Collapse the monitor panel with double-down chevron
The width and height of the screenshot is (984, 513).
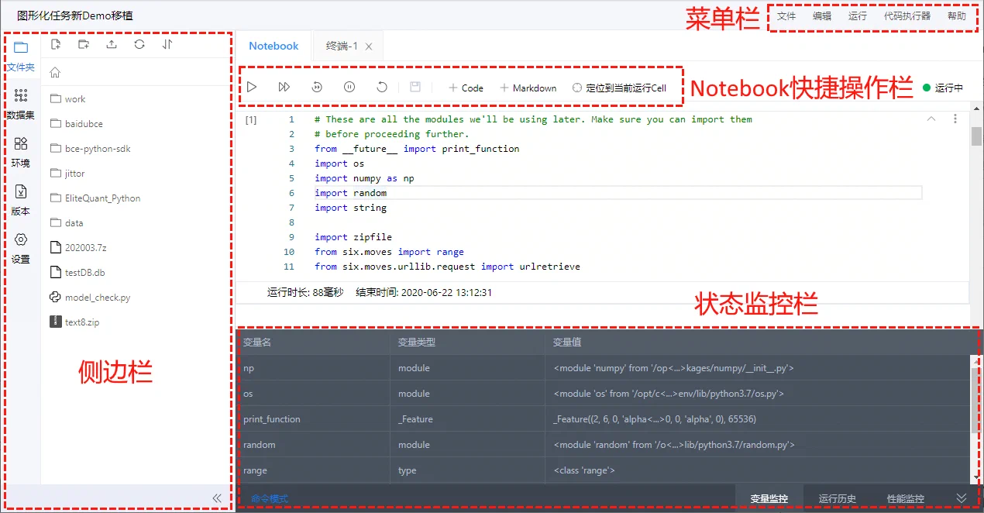point(962,498)
